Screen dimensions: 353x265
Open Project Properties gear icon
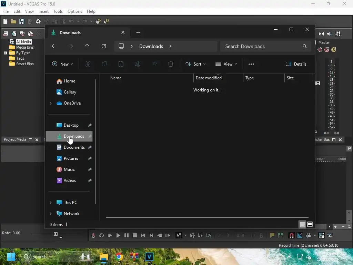[38, 21]
